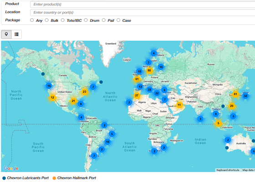Open blue cluster 5 near Türkiye
The width and height of the screenshot is (255, 182).
click(x=164, y=90)
